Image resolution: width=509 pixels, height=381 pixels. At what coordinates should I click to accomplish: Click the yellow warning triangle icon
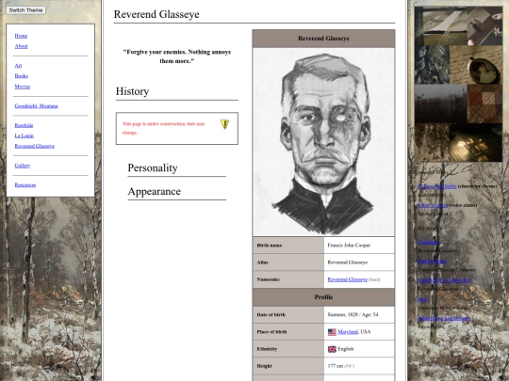[224, 124]
